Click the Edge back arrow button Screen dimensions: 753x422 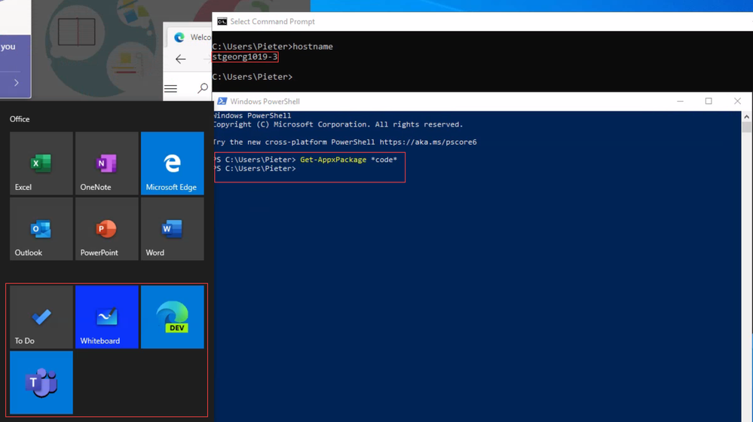click(181, 59)
